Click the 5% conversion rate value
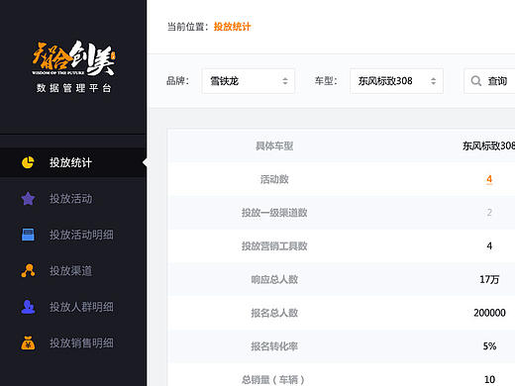Viewport: 515px width, 386px height. tap(489, 346)
